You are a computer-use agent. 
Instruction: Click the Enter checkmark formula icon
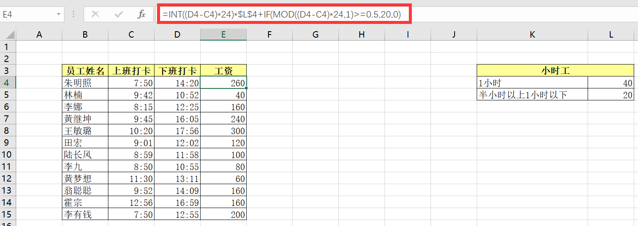pyautogui.click(x=119, y=14)
